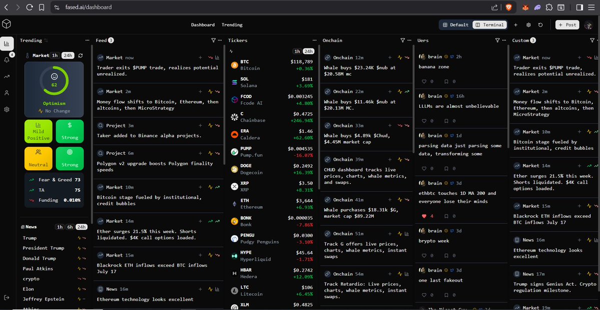Select the HYPE Hyperliquid ticker row

pyautogui.click(x=272, y=256)
